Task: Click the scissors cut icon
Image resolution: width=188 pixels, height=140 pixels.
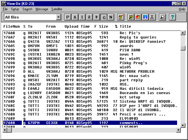Action: pos(152,17)
